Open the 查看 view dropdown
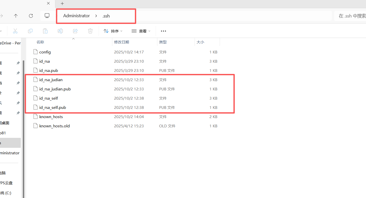366x198 pixels. (x=141, y=31)
